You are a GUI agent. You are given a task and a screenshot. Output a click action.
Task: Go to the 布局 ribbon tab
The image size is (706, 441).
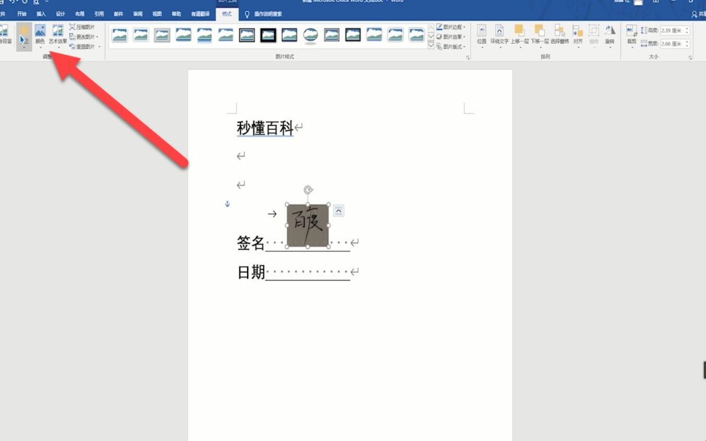[x=80, y=14]
